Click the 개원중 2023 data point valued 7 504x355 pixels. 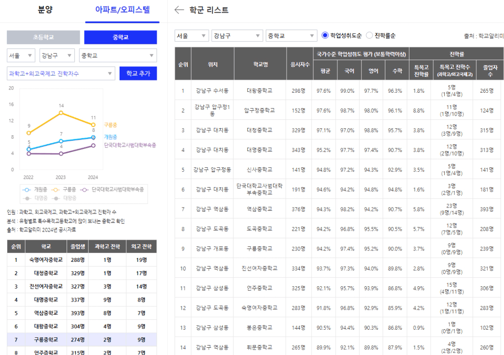[61, 141]
